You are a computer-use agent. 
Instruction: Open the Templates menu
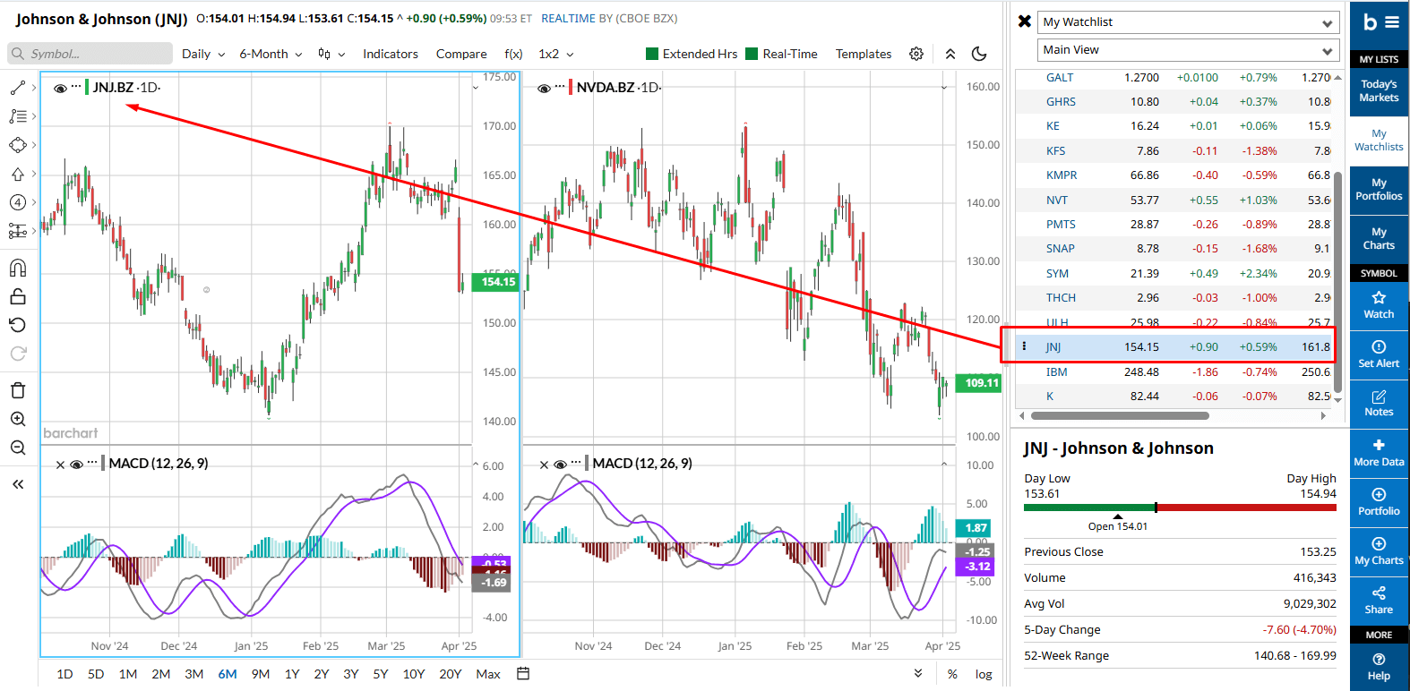863,54
